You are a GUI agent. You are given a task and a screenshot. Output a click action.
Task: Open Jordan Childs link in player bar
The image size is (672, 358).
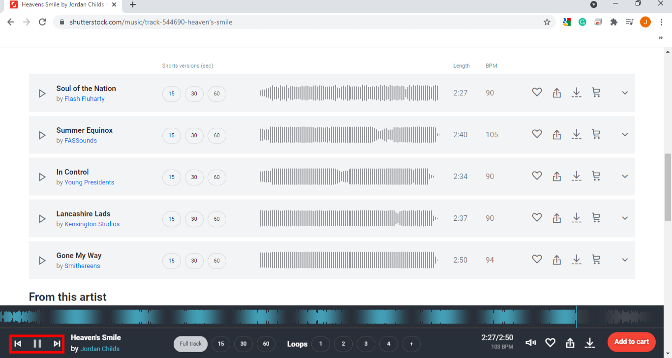pos(100,349)
